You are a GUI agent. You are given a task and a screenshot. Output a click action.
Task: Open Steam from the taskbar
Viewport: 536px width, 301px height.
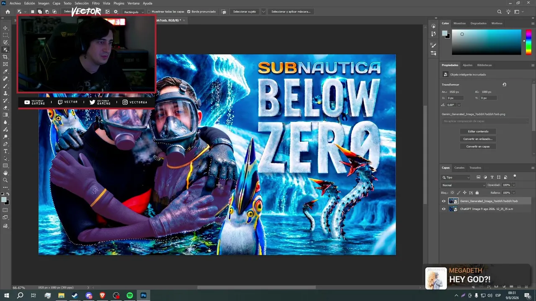click(75, 296)
